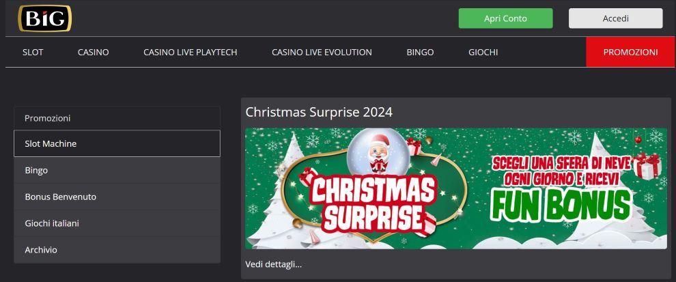This screenshot has width=676, height=282.
Task: Open the Apri Conto registration button
Action: (x=505, y=18)
